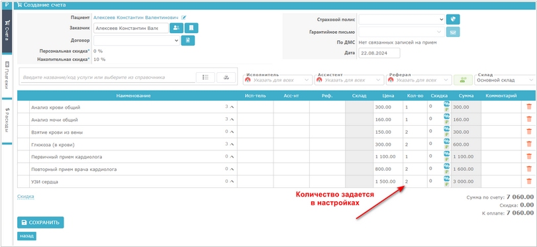The width and height of the screenshot is (537, 247).
Task: Open the services list directory icon button
Action: (x=205, y=77)
